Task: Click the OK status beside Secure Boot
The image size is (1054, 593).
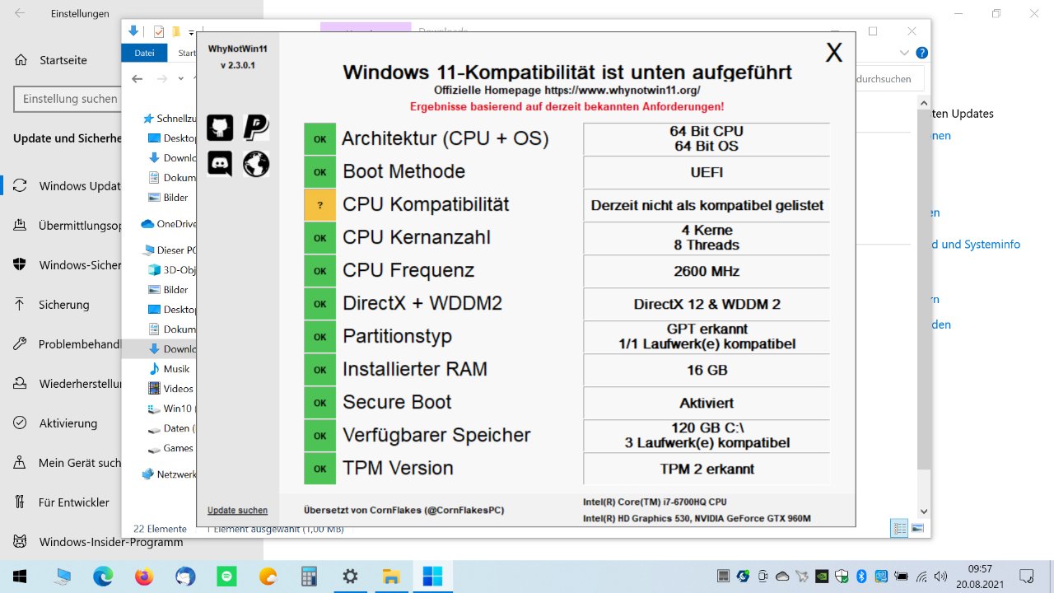Action: click(320, 403)
